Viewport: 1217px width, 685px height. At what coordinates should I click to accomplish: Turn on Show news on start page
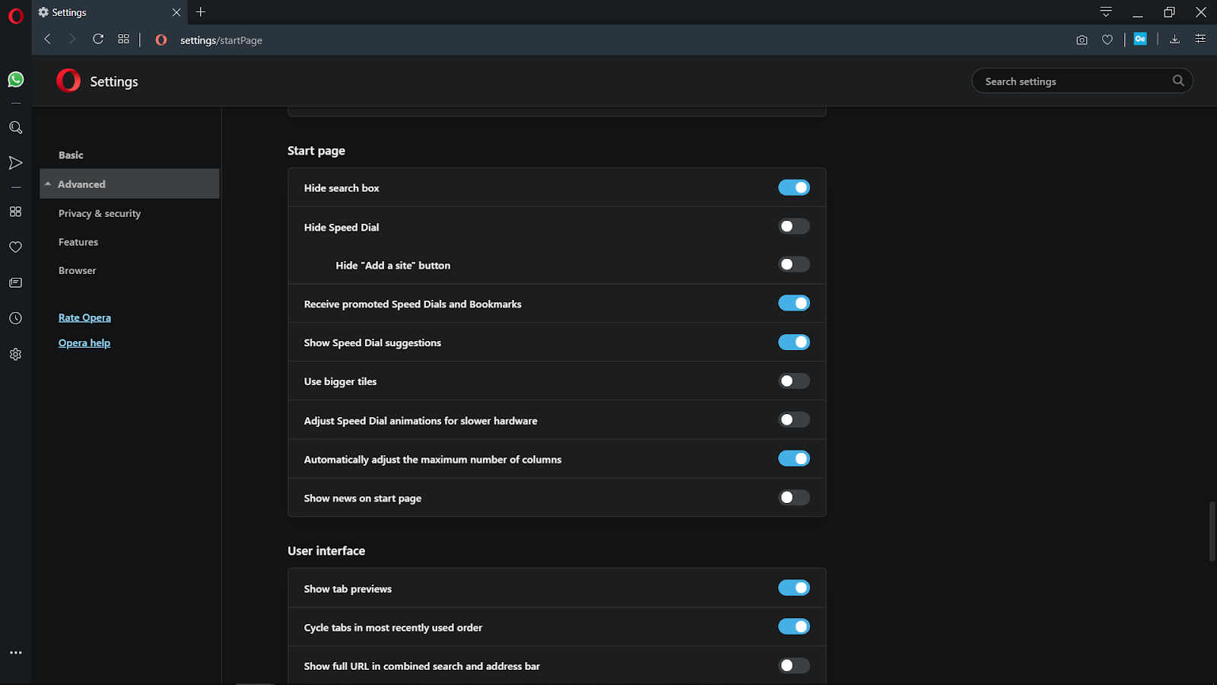tap(793, 498)
